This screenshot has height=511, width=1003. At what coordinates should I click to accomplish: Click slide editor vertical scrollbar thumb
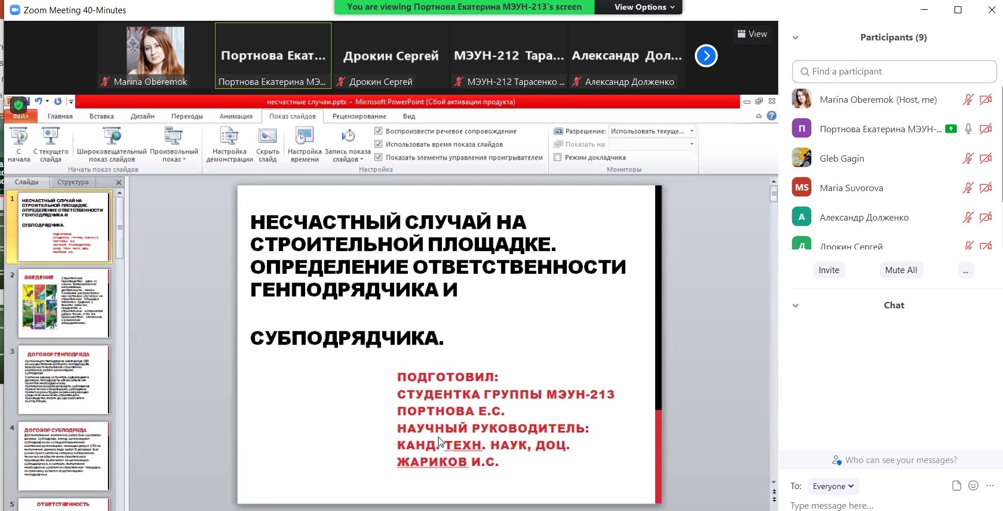(774, 194)
